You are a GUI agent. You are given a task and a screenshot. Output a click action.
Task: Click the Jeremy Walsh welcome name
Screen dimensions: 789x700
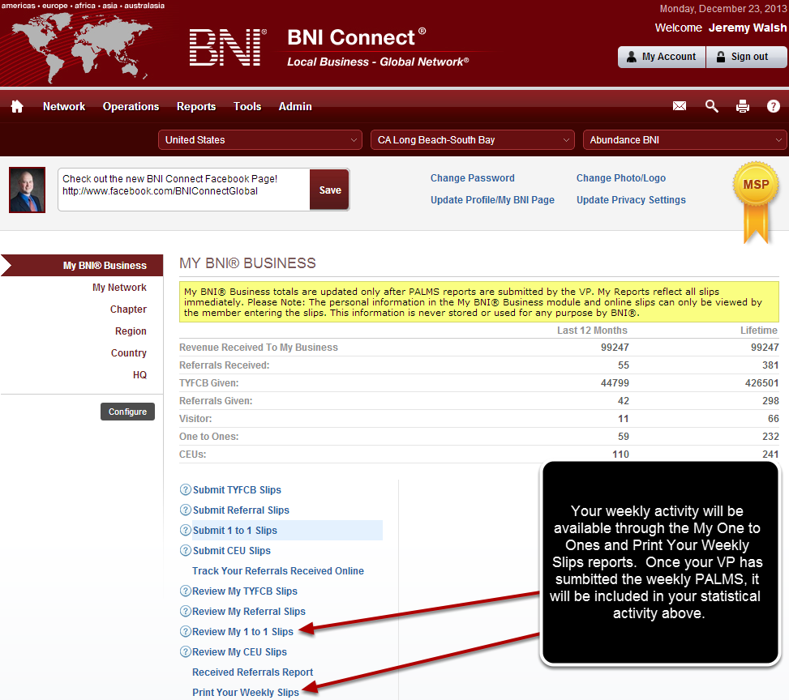click(747, 28)
